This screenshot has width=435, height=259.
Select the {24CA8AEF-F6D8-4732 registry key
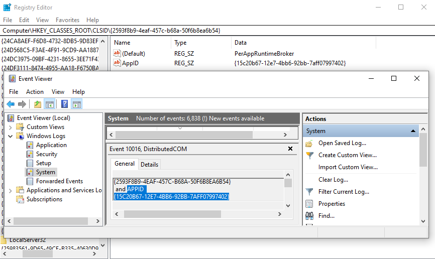[50, 41]
